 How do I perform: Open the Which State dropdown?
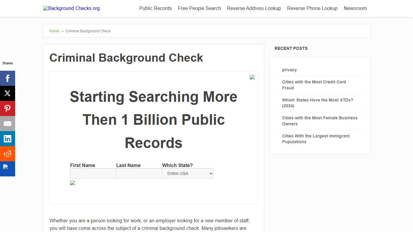click(187, 173)
